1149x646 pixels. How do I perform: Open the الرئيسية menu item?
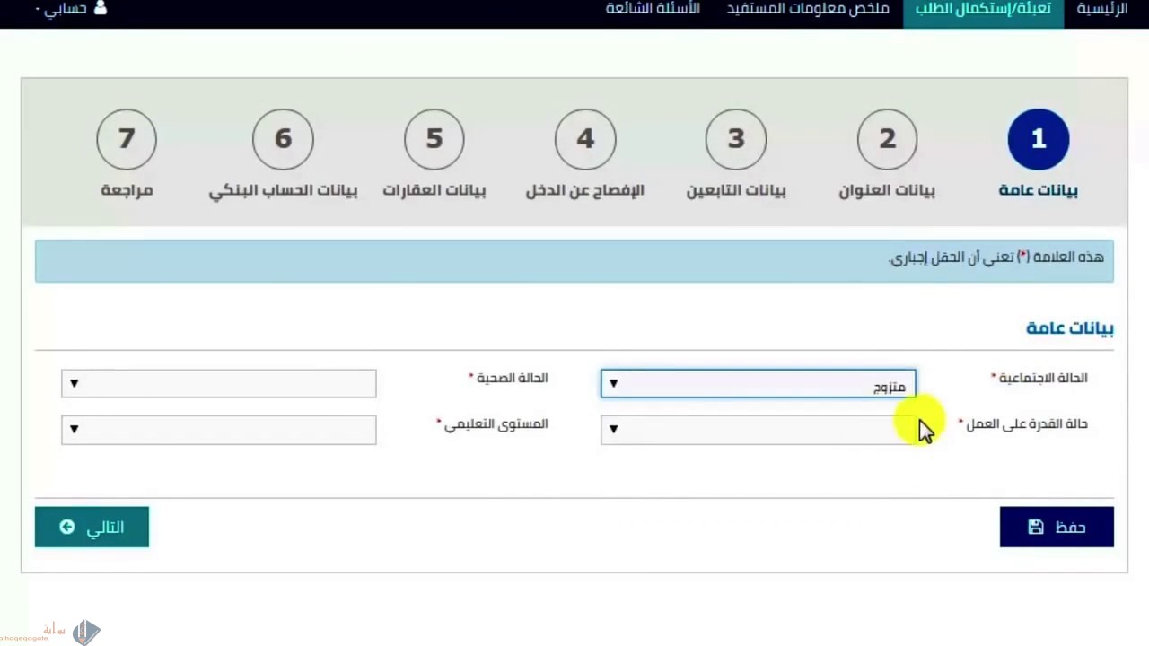[x=1101, y=9]
